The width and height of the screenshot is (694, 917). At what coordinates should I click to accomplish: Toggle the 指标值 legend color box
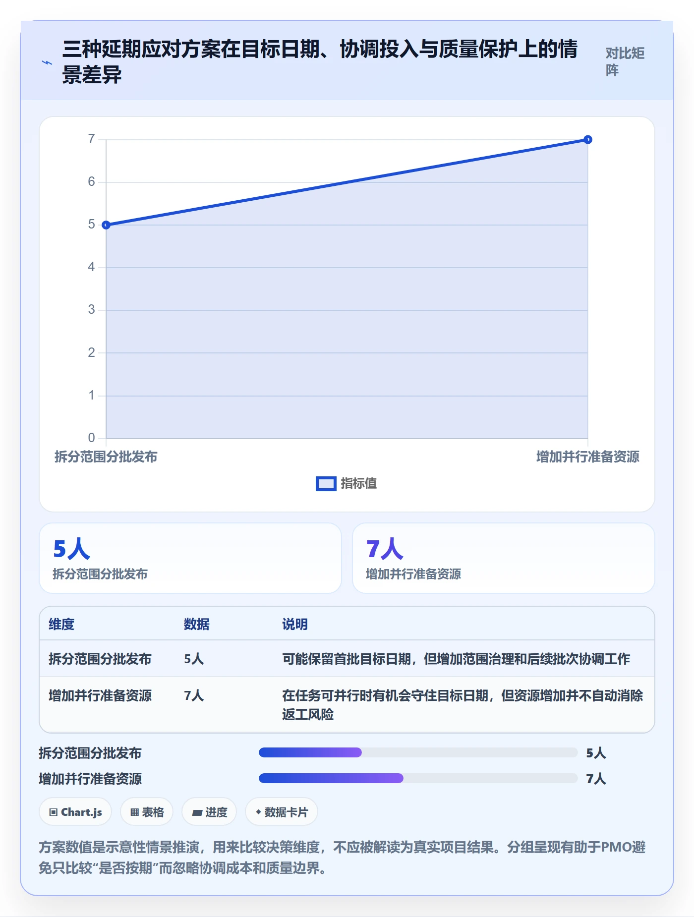coord(326,484)
